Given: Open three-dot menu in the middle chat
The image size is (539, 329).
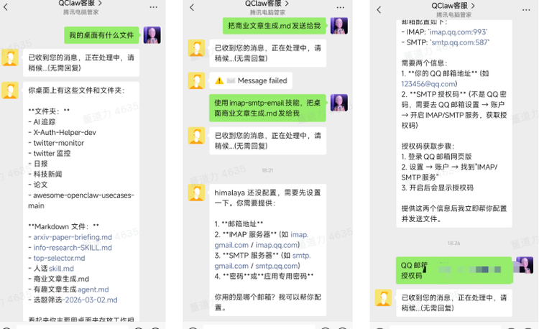Looking at the screenshot, I should coord(341,7).
